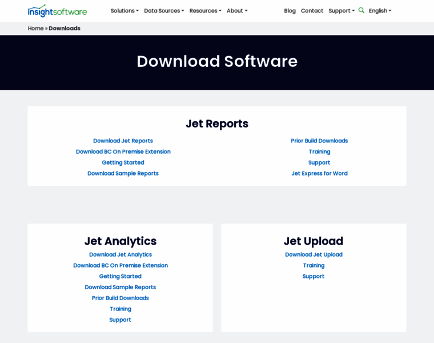Open Download BC On Premise Extension under Jet Analytics
The width and height of the screenshot is (434, 343).
tap(120, 265)
